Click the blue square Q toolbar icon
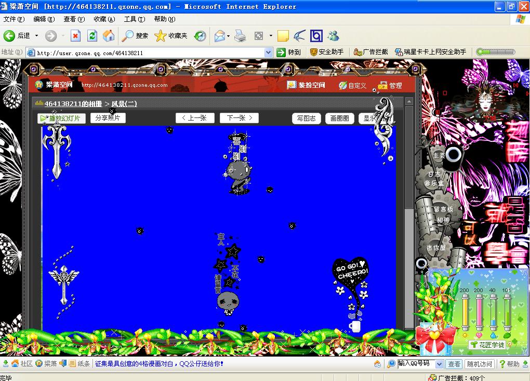This screenshot has height=381, width=530. pyautogui.click(x=316, y=35)
